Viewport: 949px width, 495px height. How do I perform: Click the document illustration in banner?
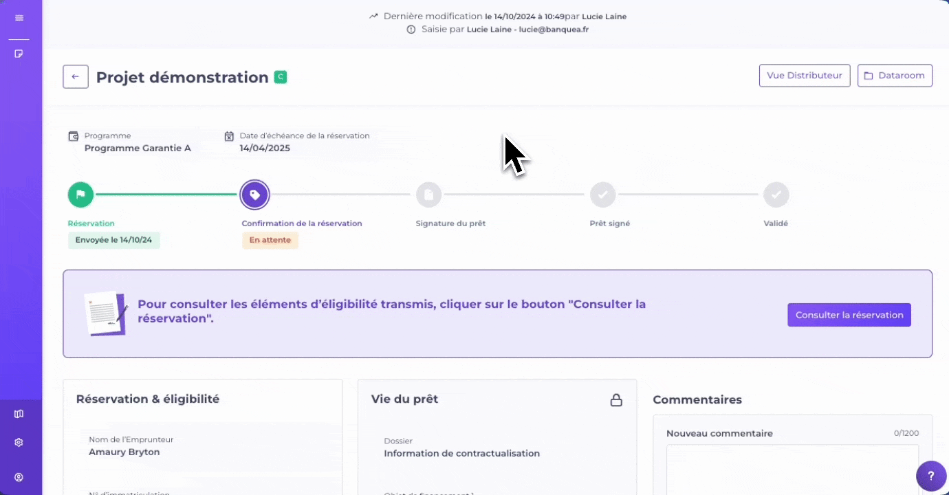pos(106,314)
